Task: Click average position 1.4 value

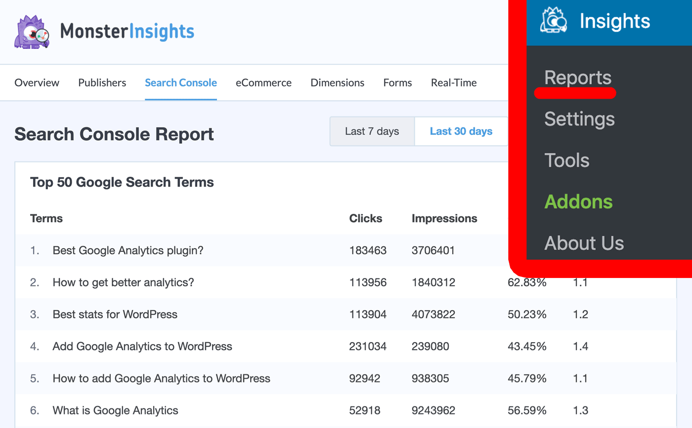Action: (580, 347)
